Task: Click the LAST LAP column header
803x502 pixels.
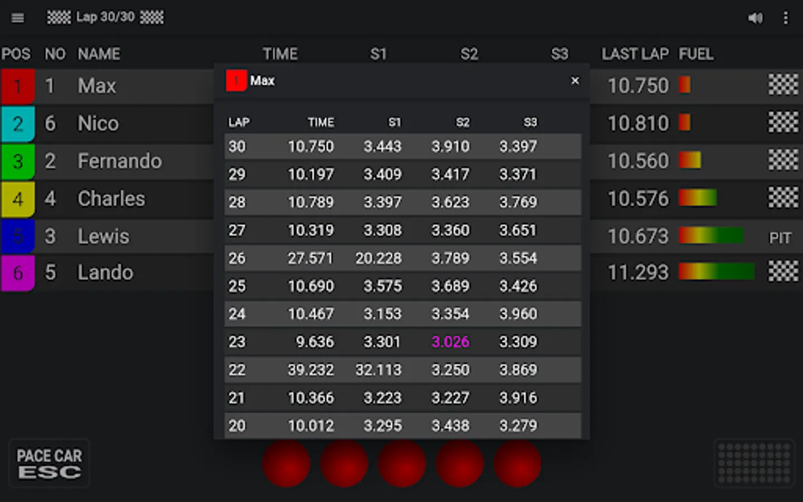Action: click(635, 54)
